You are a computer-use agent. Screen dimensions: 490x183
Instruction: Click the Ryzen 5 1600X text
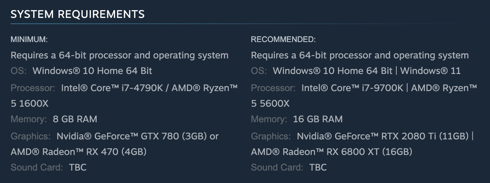point(29,104)
